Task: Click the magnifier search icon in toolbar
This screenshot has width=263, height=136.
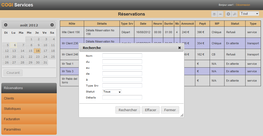Action: coord(234,14)
